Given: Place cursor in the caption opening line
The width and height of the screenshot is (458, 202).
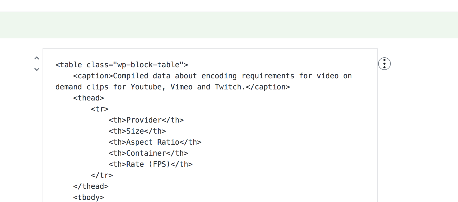Looking at the screenshot, I should pyautogui.click(x=212, y=76).
